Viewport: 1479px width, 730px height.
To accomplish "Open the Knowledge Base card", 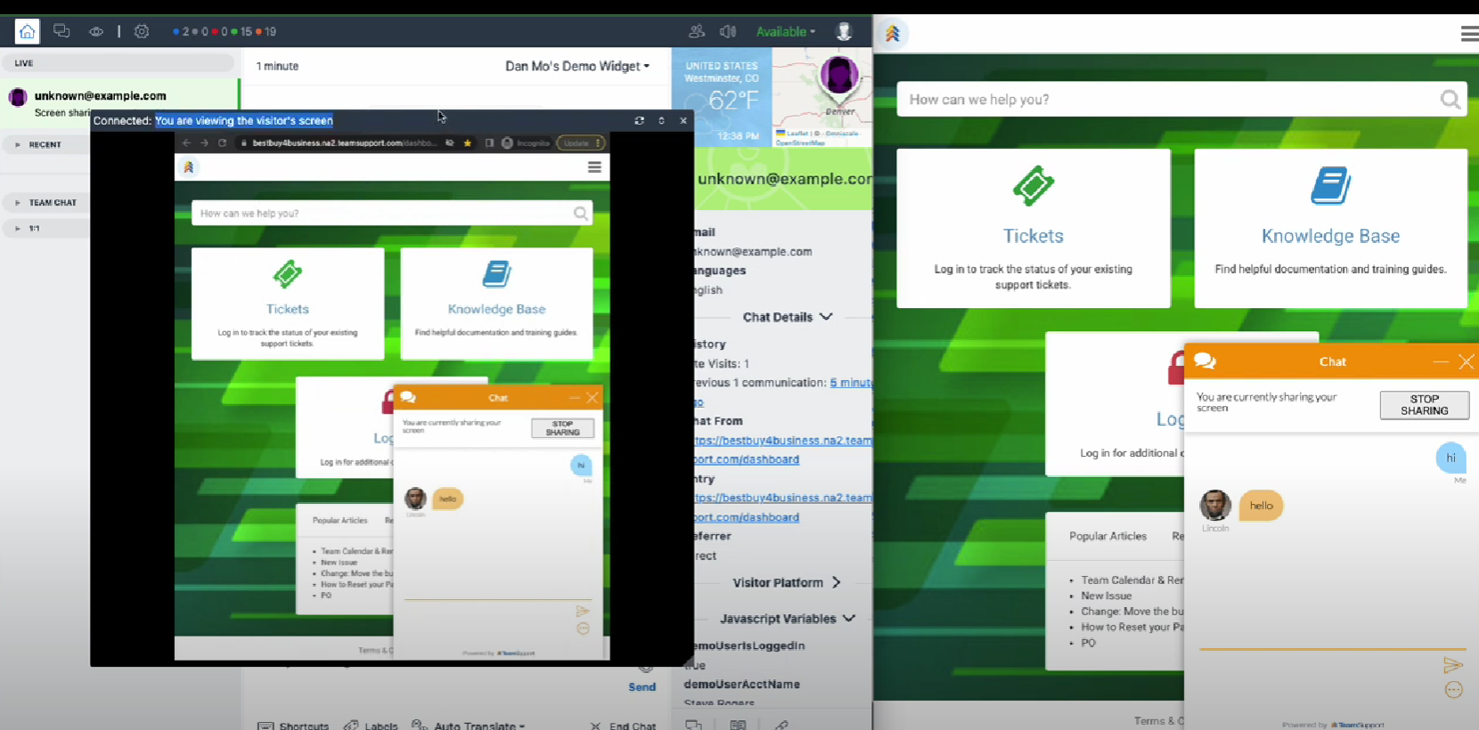I will [x=1329, y=229].
